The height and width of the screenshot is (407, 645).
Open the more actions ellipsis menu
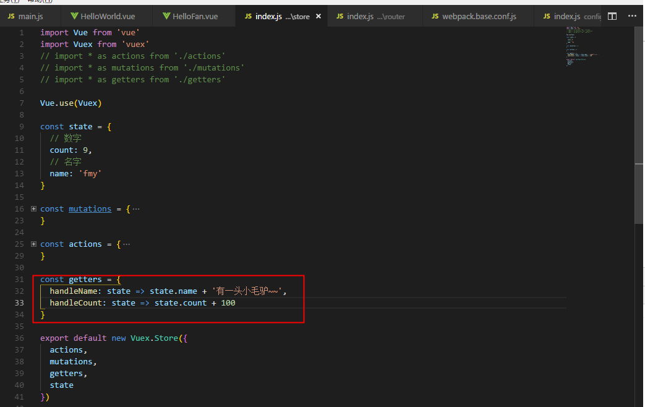pyautogui.click(x=632, y=16)
